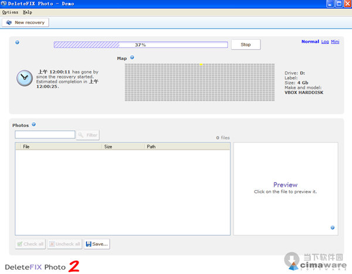Sort by the Size column header

[123, 147]
